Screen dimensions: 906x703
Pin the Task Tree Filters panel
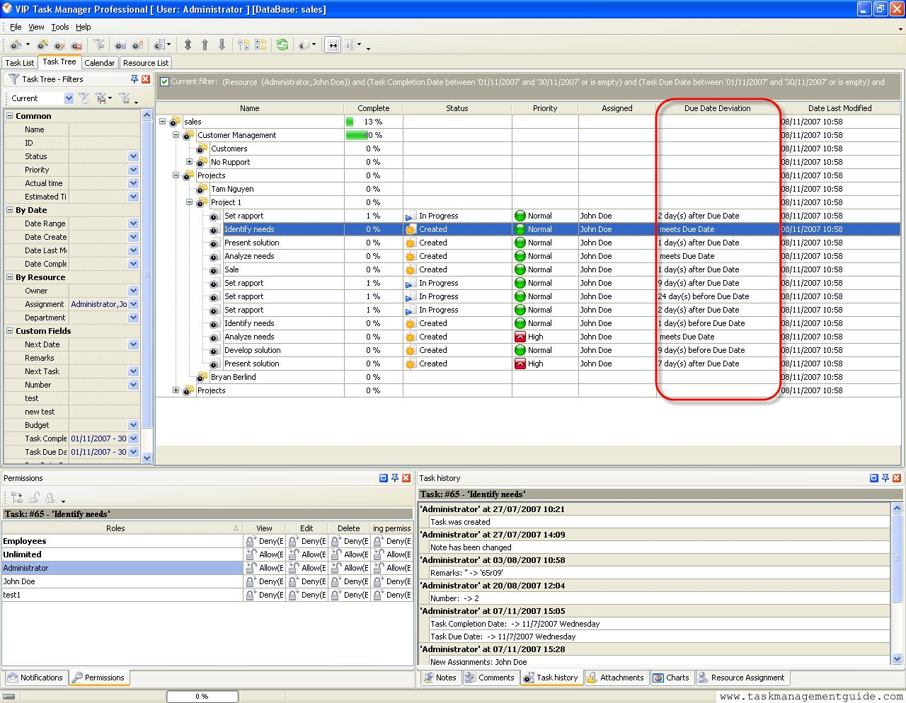(x=134, y=79)
